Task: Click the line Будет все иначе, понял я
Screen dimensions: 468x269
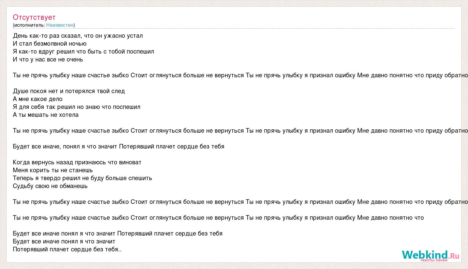Action: pos(118,146)
